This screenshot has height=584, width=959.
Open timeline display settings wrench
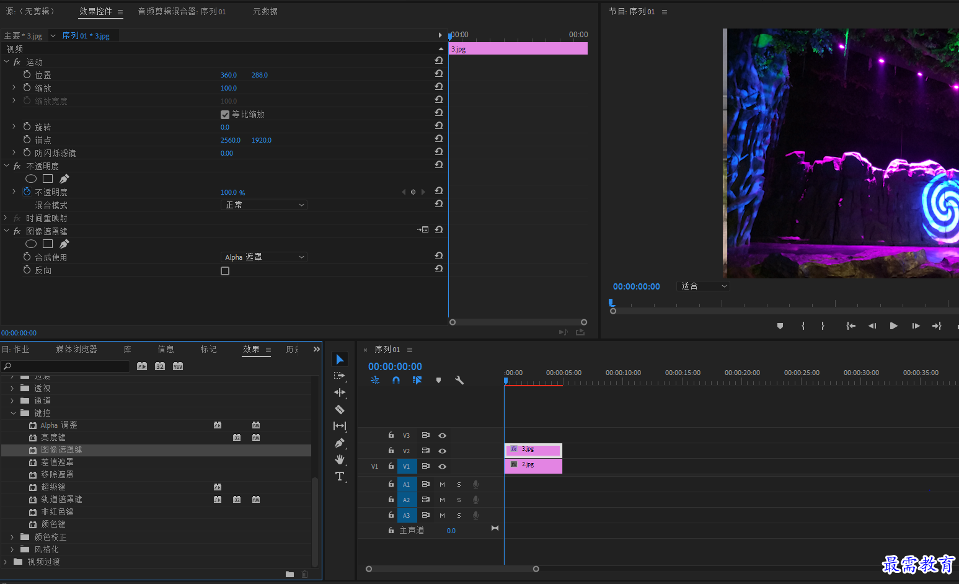(x=459, y=380)
